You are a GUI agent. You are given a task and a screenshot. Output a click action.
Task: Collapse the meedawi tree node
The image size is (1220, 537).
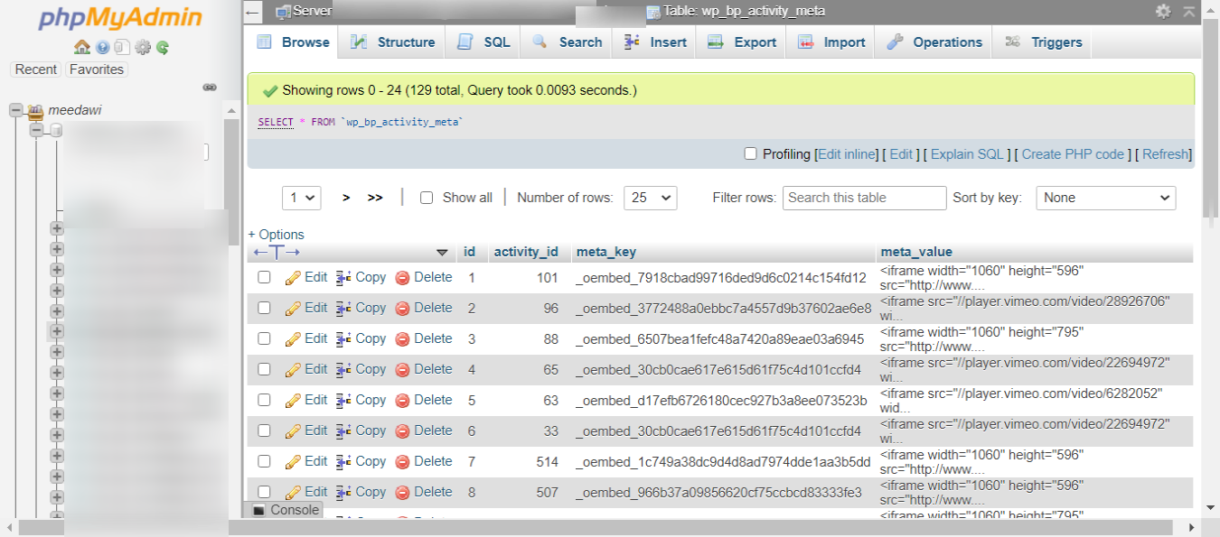pyautogui.click(x=15, y=110)
